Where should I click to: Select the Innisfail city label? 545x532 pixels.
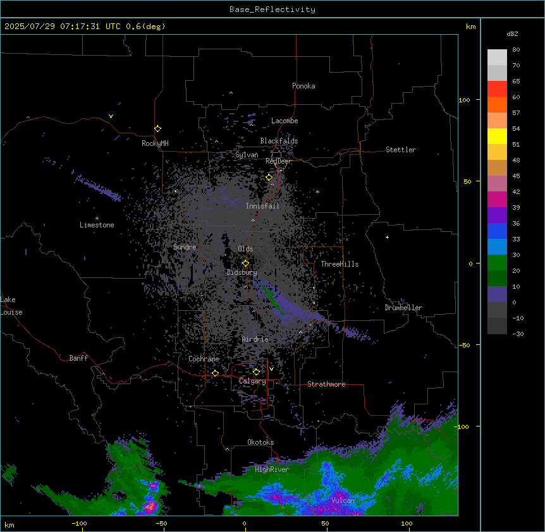(262, 206)
